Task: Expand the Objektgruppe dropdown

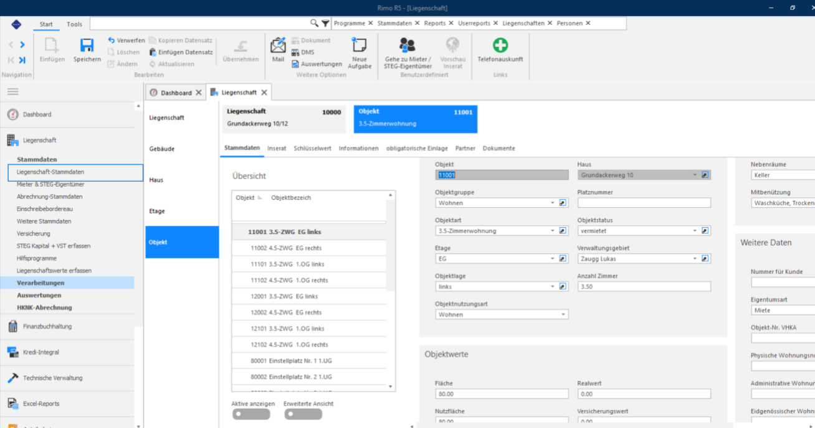Action: coord(552,203)
